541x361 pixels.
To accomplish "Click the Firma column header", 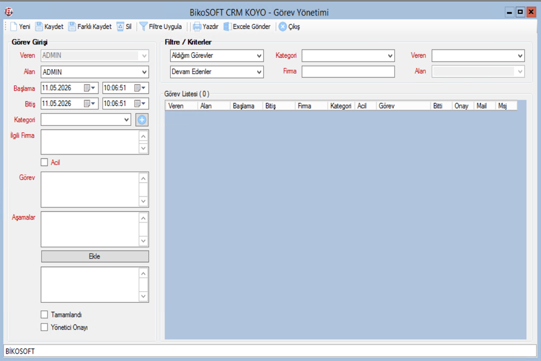I will tap(311, 106).
